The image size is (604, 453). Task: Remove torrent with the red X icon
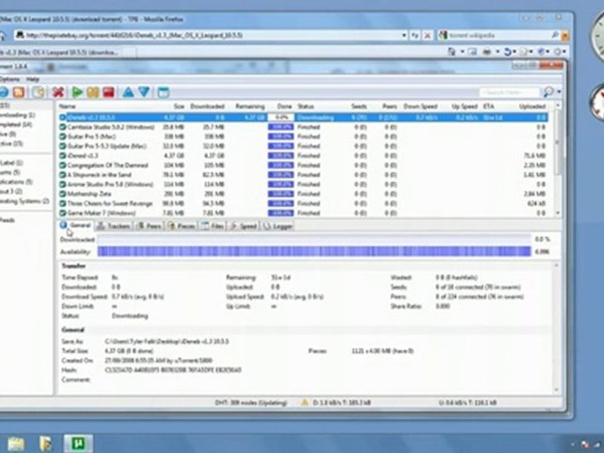(58, 92)
